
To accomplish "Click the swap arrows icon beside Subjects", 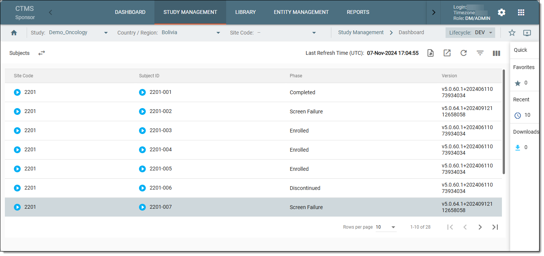I will point(42,53).
